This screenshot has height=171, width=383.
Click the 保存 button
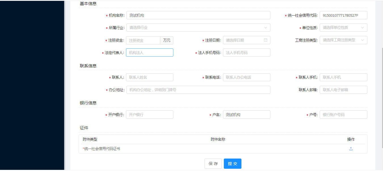pyautogui.click(x=213, y=163)
